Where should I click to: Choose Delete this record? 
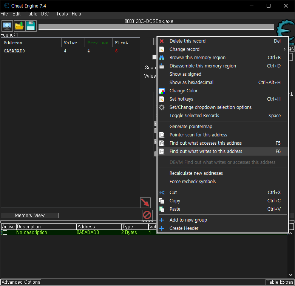[x=223, y=41]
